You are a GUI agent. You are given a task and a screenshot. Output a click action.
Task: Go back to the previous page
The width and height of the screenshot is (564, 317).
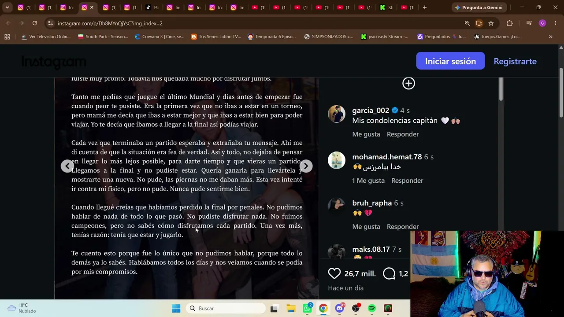click(8, 23)
